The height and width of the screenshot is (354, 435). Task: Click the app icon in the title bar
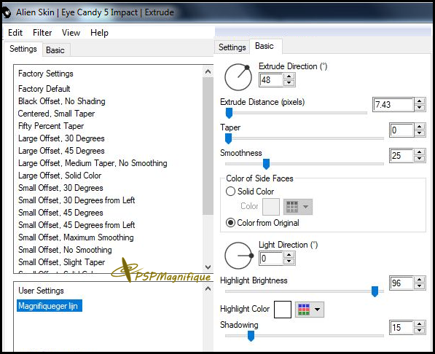[6, 12]
